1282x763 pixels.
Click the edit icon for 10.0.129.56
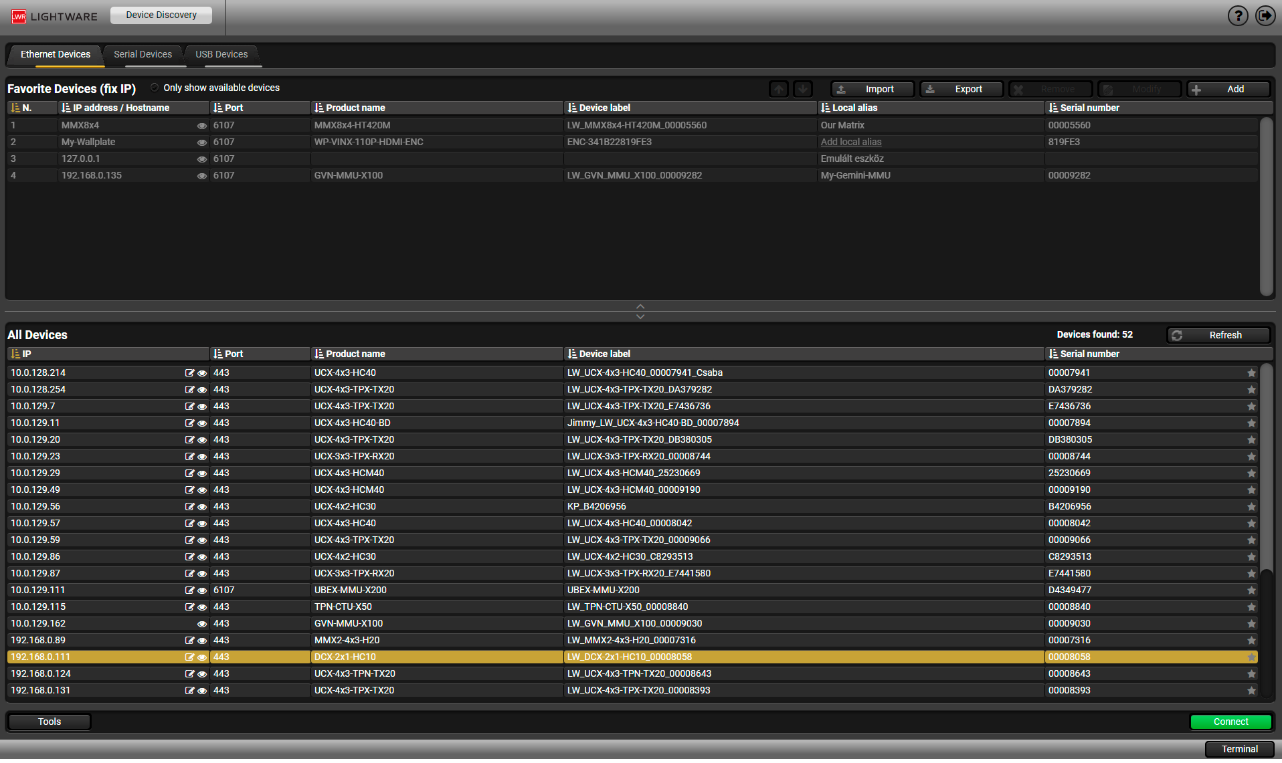189,507
